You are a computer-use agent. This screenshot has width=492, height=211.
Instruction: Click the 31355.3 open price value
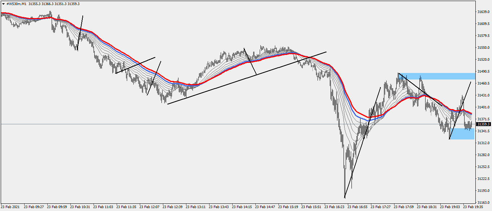(x=35, y=4)
